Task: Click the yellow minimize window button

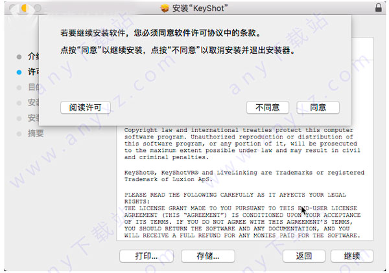Action: click(25, 8)
